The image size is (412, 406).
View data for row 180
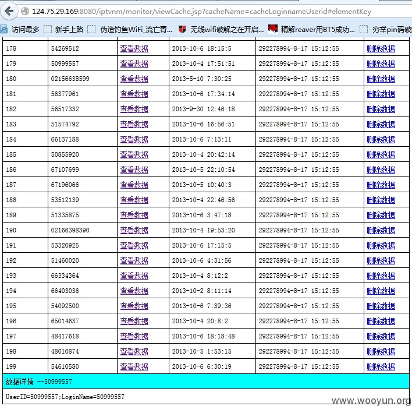[134, 79]
